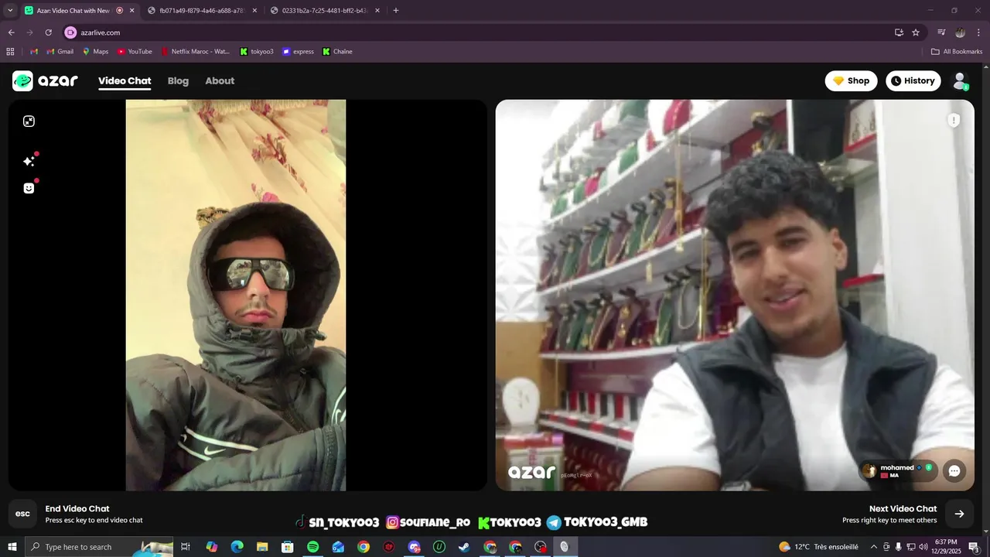Switch to the 02331b2a browser tab
Image resolution: width=990 pixels, height=557 pixels.
click(x=323, y=11)
